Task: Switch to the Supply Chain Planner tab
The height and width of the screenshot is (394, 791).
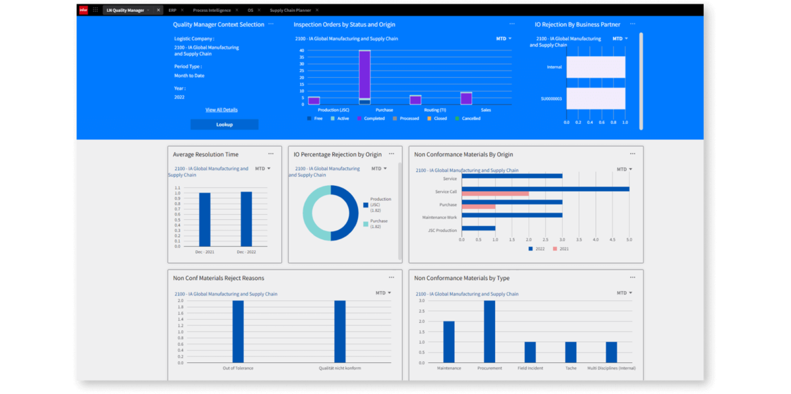Action: coord(290,10)
